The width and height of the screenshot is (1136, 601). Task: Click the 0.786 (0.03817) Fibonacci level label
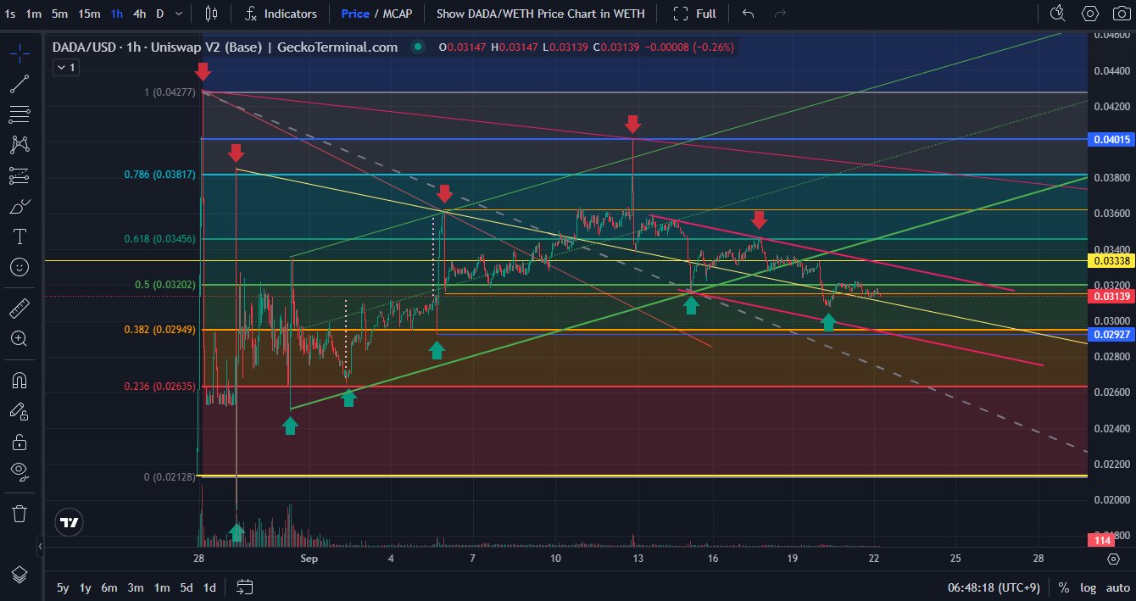click(x=160, y=175)
